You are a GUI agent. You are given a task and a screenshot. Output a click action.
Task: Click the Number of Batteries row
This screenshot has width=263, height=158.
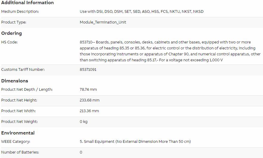point(132,152)
